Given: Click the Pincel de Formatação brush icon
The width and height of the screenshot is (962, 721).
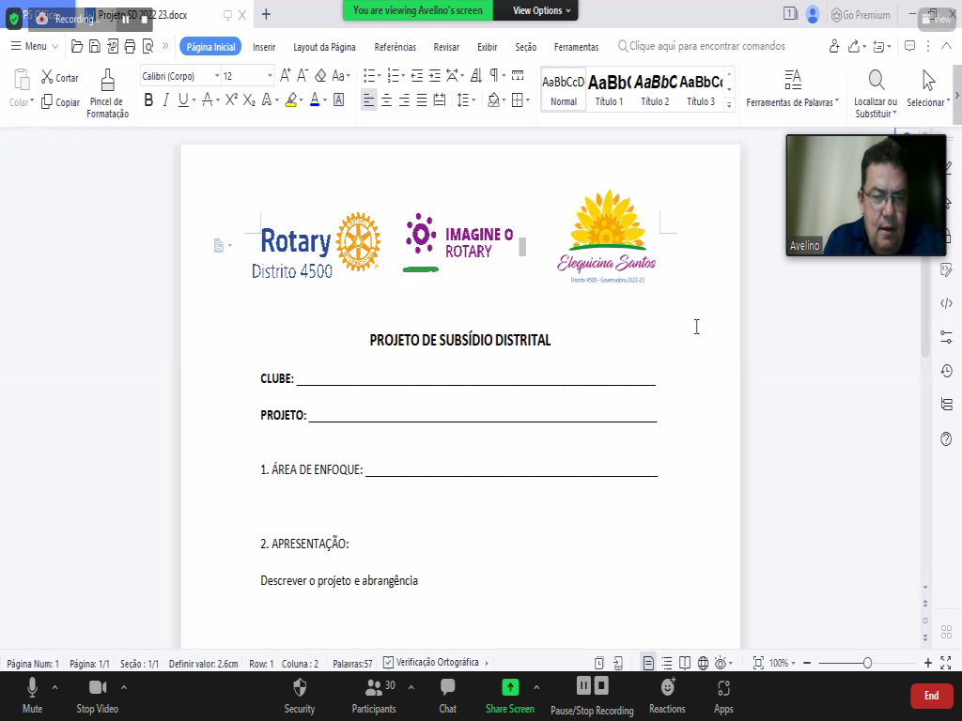Looking at the screenshot, I should 107,80.
